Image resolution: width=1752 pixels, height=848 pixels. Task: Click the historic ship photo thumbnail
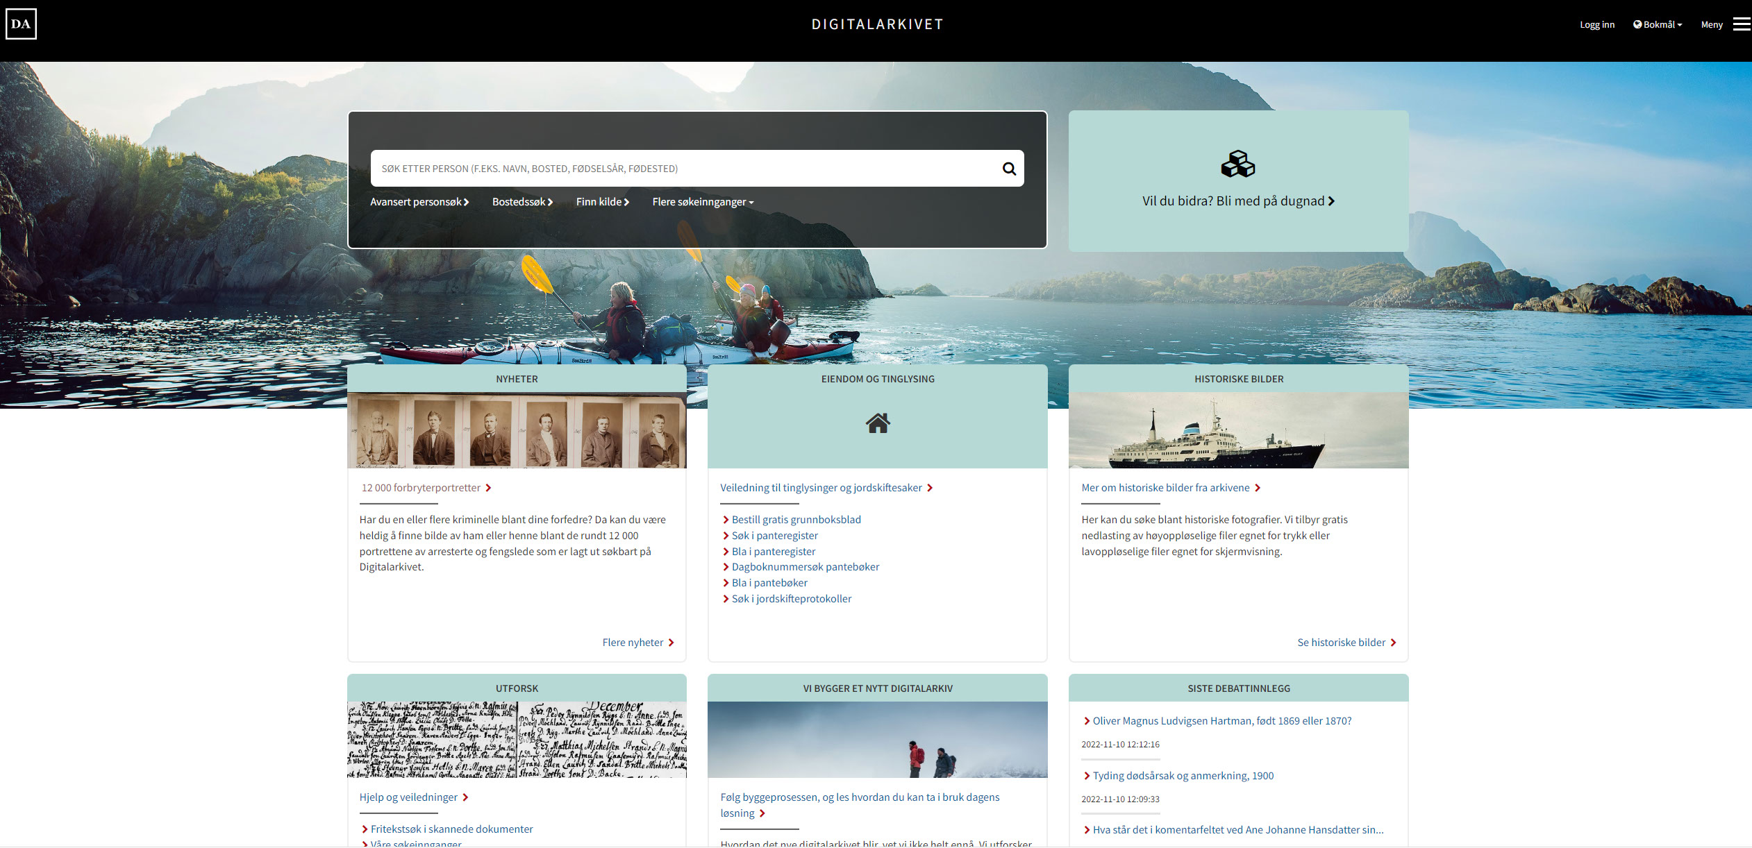(x=1238, y=430)
